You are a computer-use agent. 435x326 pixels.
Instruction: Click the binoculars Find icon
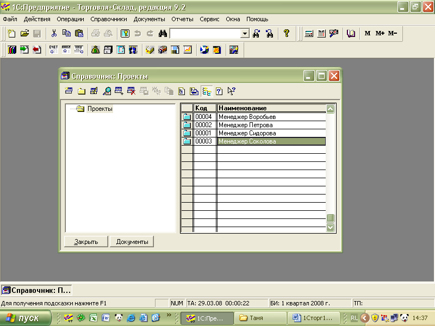click(x=163, y=34)
